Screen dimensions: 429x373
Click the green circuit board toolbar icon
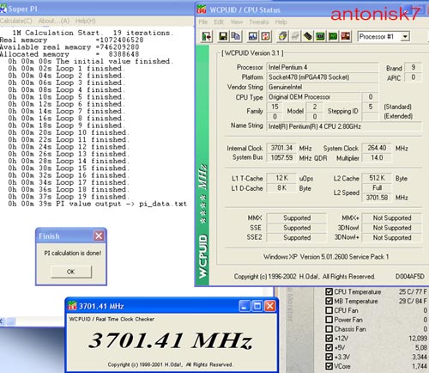333,36
